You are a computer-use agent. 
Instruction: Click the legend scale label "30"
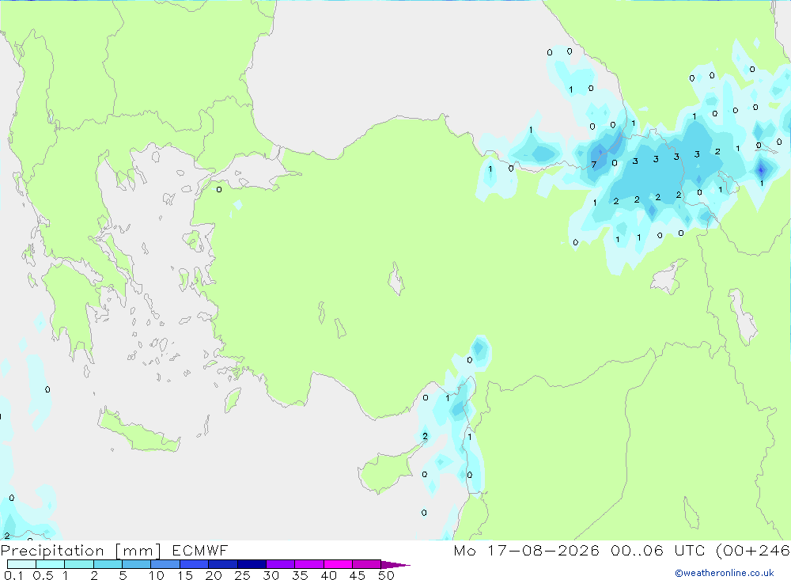[271, 575]
